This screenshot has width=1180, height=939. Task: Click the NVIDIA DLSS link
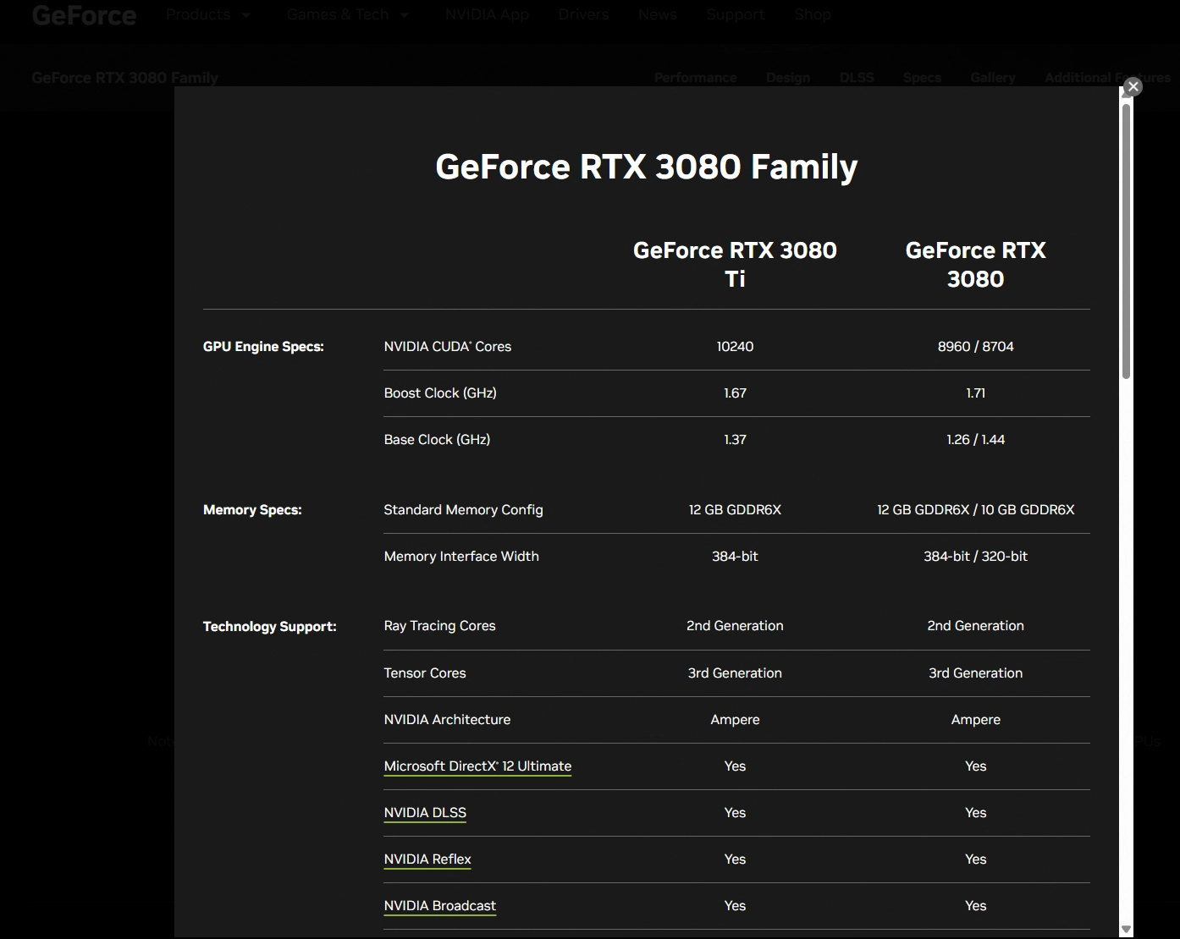(x=425, y=813)
